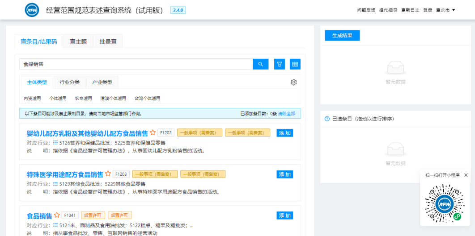
Task: Open the gear settings icon
Action: point(293,82)
